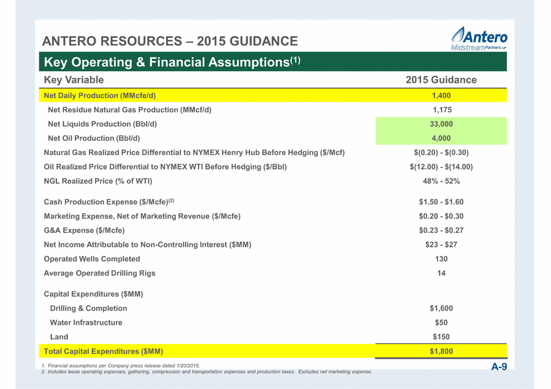Click the '$(12.00) - $(14.00)' value
This screenshot has height=389, width=551.
pyautogui.click(x=441, y=167)
